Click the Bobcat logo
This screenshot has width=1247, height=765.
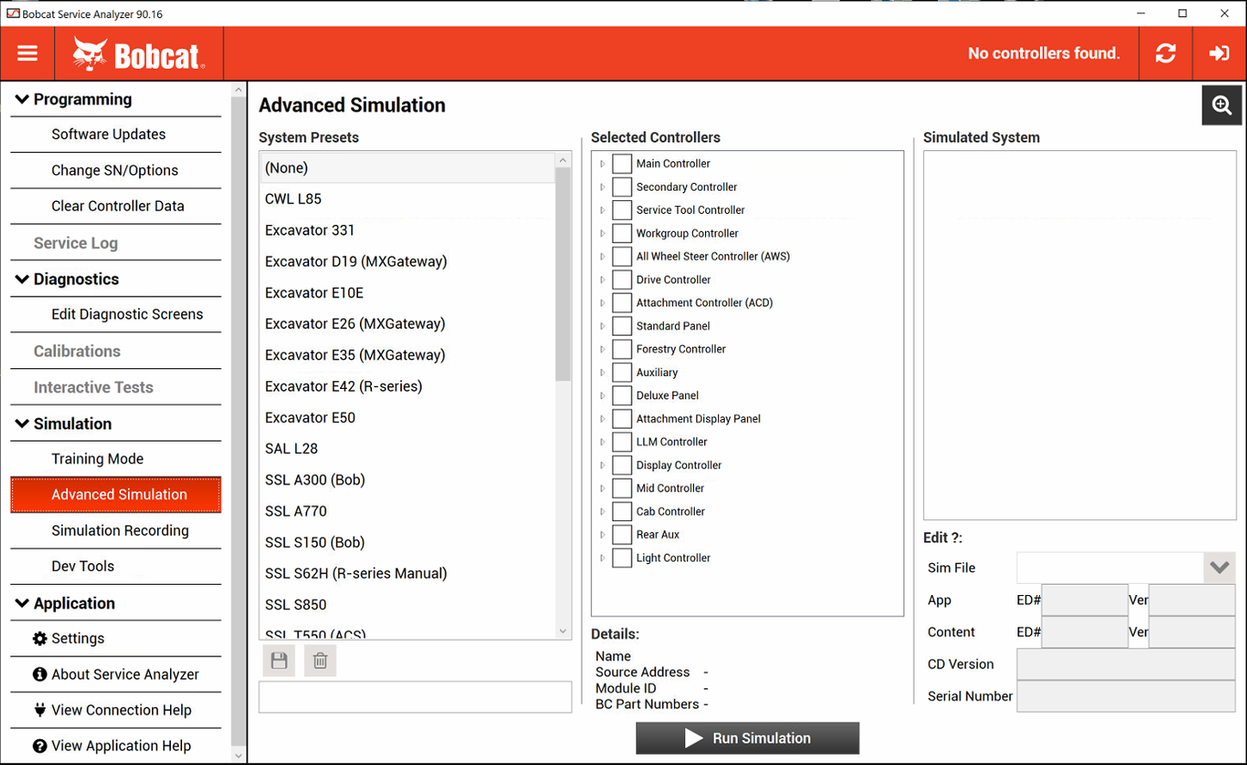point(139,54)
